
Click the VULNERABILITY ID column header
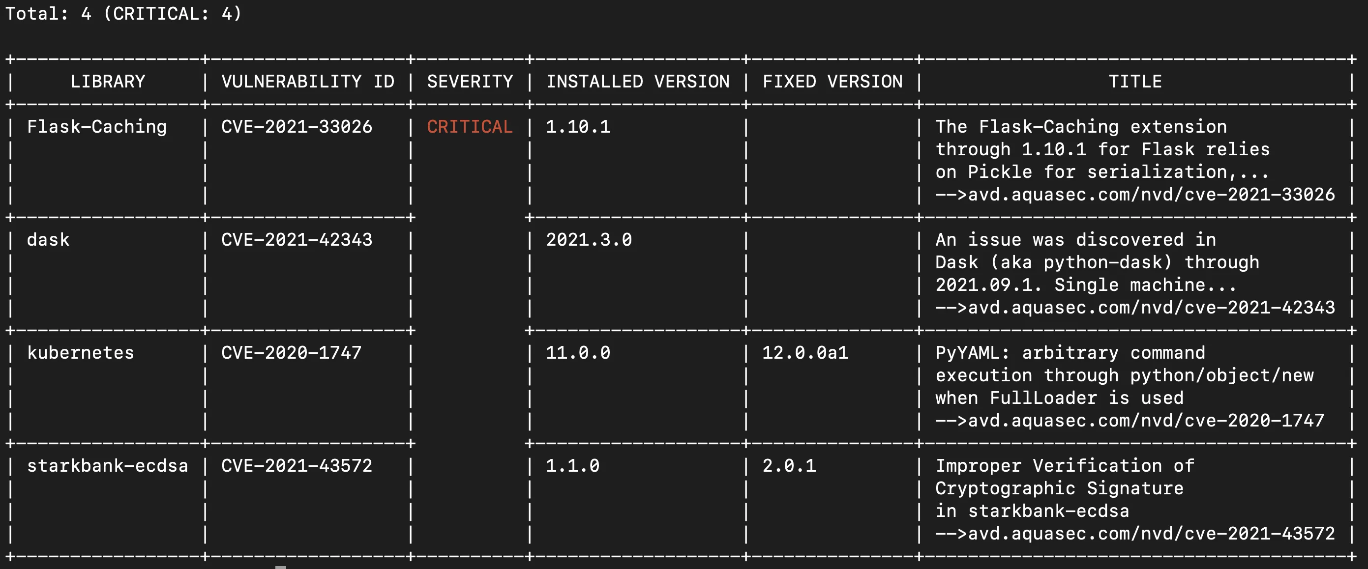pyautogui.click(x=307, y=81)
